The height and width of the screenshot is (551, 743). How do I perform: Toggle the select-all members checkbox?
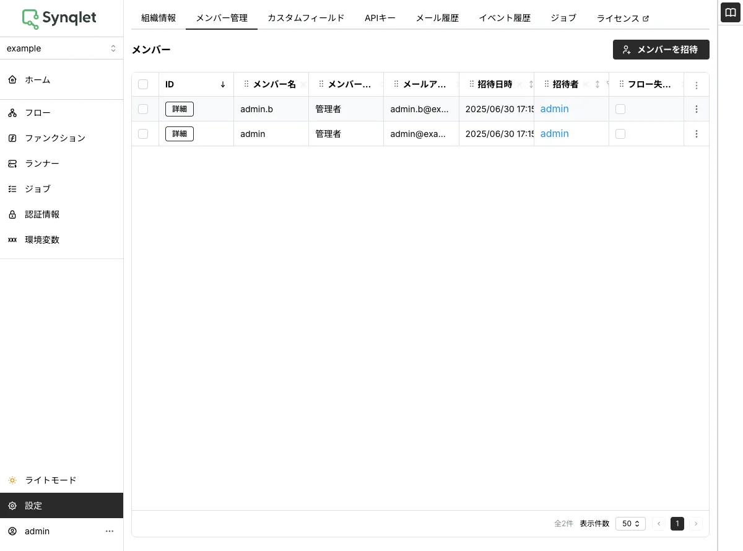tap(143, 84)
